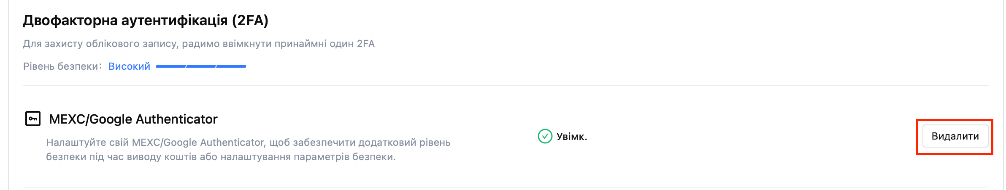Screen dimensions: 1006x190
Task: Click the description line about виводу коштів
Action: point(221,157)
